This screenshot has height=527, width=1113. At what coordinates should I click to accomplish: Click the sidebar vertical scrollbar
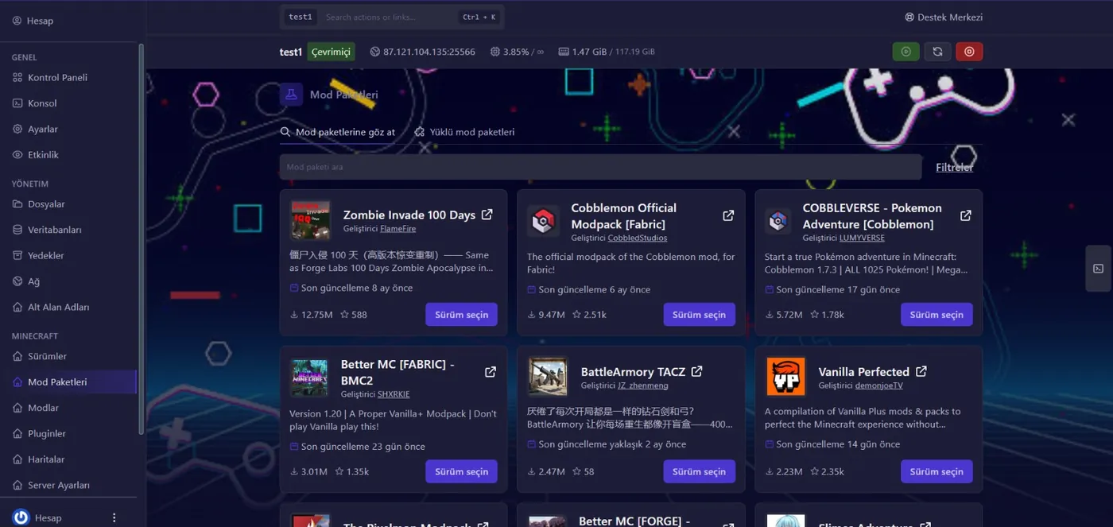[142, 238]
